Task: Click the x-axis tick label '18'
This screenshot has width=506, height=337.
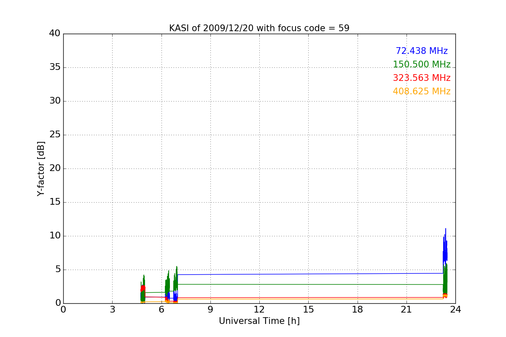Action: [x=358, y=310]
